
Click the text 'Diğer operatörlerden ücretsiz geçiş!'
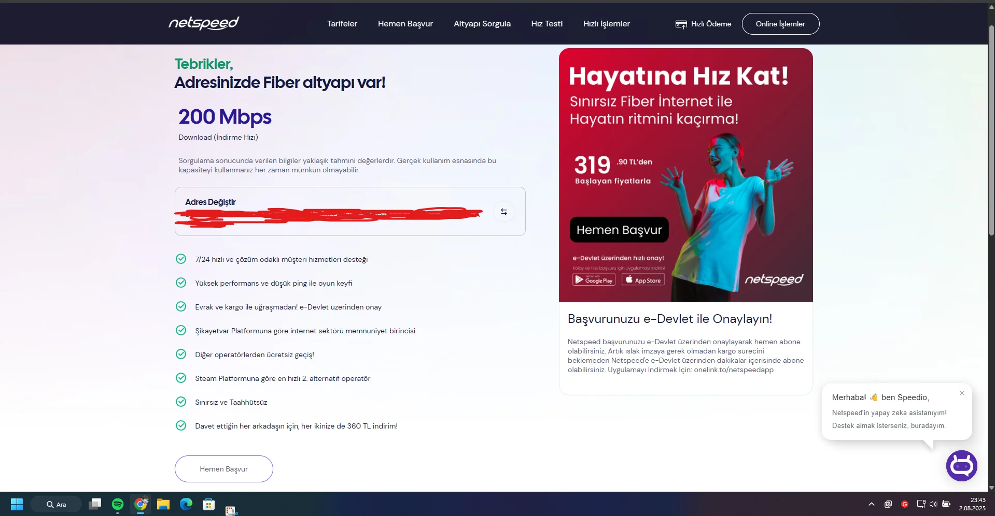[x=255, y=355]
